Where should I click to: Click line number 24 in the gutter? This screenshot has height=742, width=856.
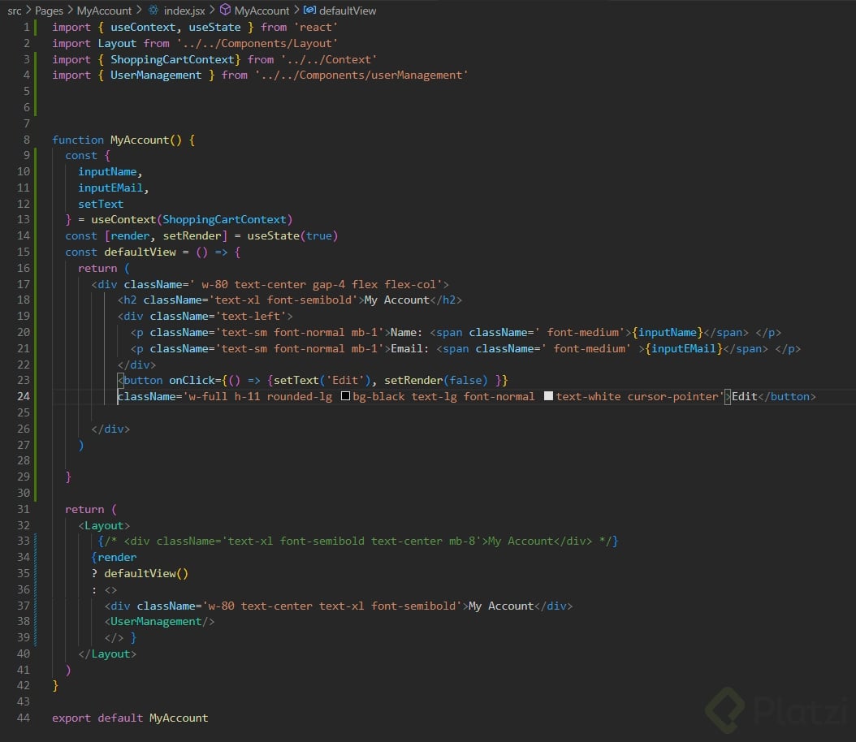24,397
